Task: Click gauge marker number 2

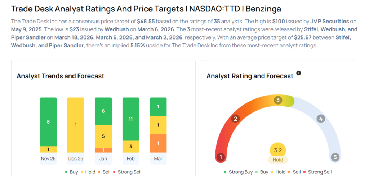Action: click(x=236, y=119)
